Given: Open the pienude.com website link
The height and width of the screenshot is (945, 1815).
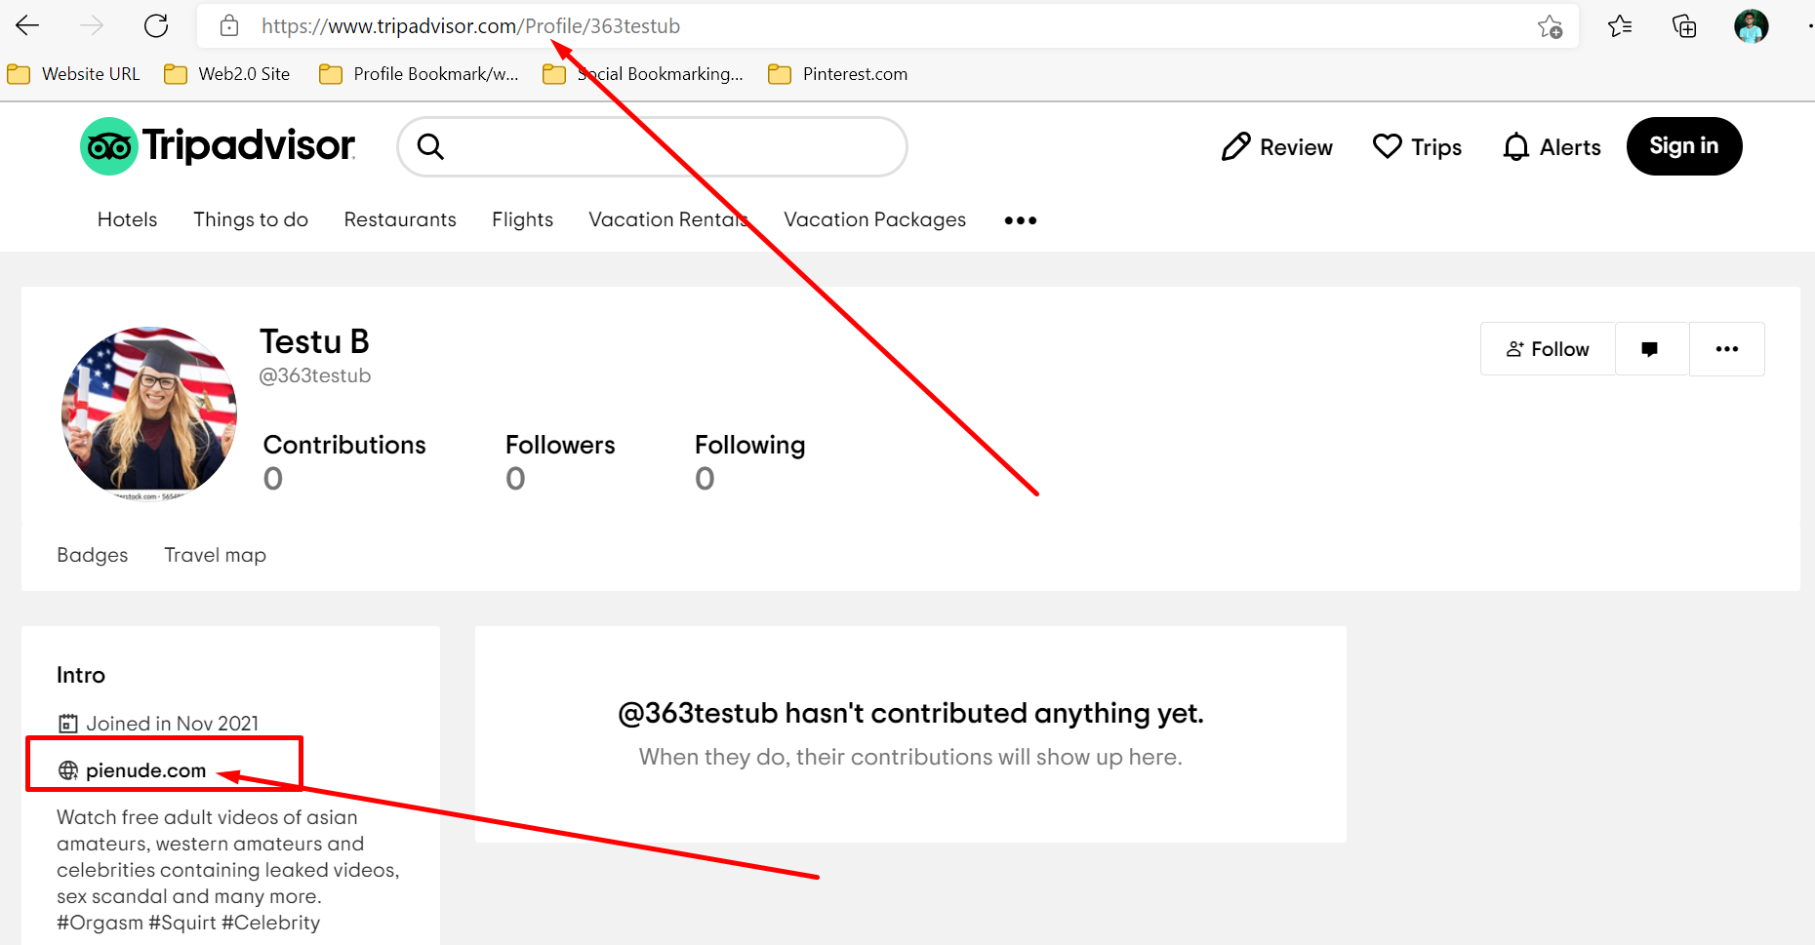Looking at the screenshot, I should tap(145, 770).
